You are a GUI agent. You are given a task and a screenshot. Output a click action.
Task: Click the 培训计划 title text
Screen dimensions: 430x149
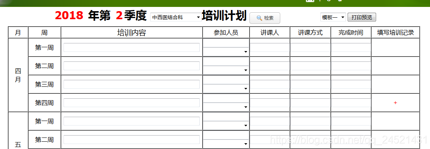pos(224,16)
